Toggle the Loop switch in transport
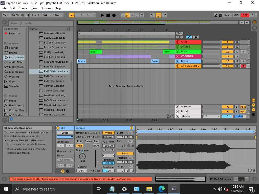Screen dimensions: 259x194 [x=158, y=15]
